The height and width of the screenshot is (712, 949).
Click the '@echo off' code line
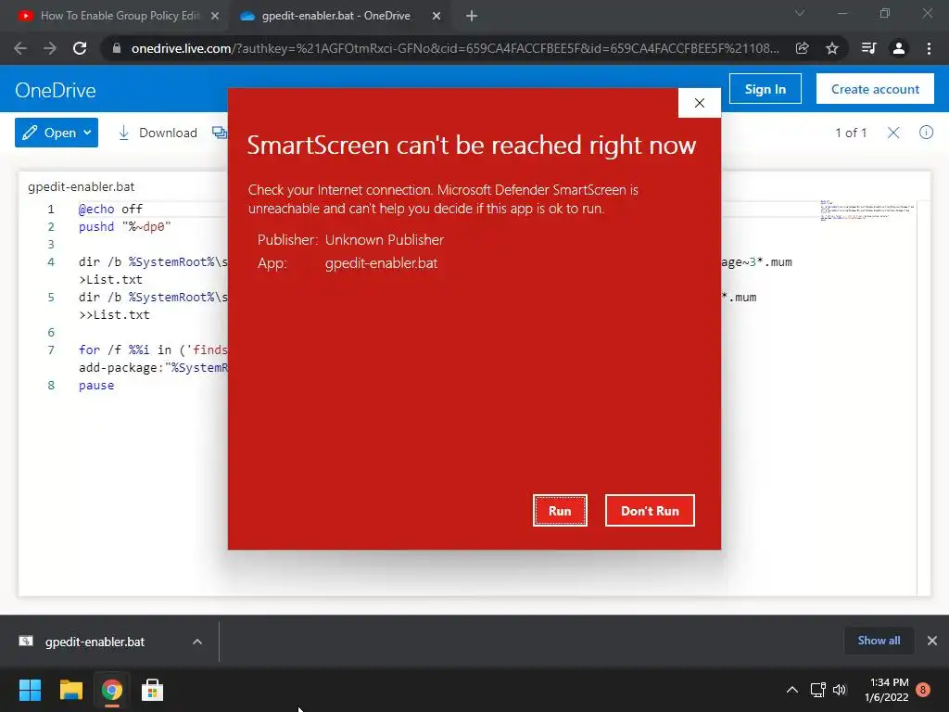pyautogui.click(x=110, y=209)
